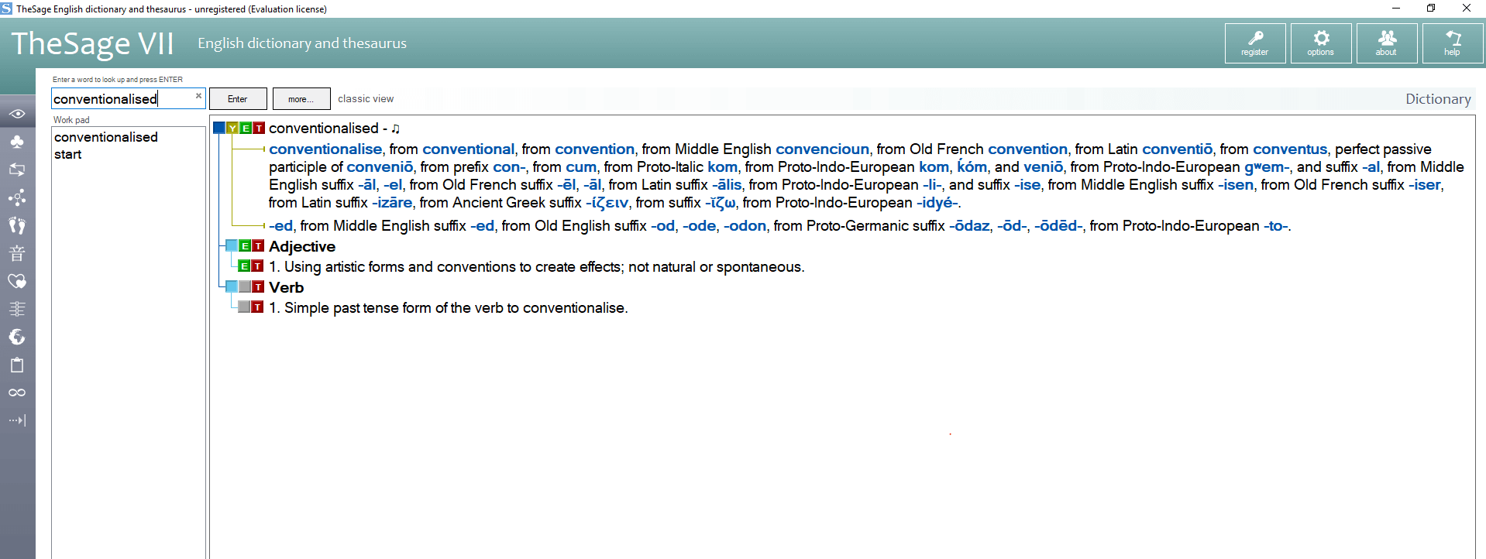
Task: Open the '-to-' Proto-Indo-European link
Action: click(1277, 226)
